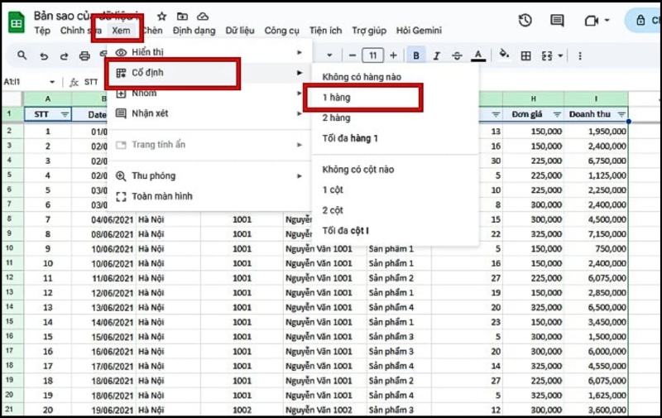The height and width of the screenshot is (418, 662).
Task: Expand the cell name box dropdown arrow
Action: click(x=52, y=82)
